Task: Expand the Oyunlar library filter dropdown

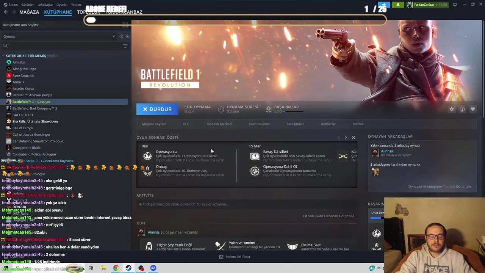Action: (x=59, y=36)
